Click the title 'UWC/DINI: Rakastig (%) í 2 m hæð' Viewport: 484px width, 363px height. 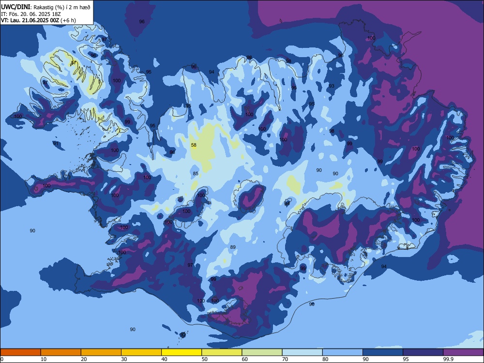click(45, 7)
